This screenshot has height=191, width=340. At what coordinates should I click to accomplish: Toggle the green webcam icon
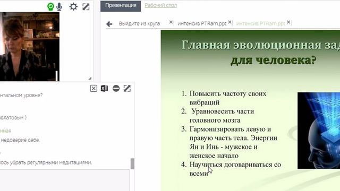click(x=50, y=7)
